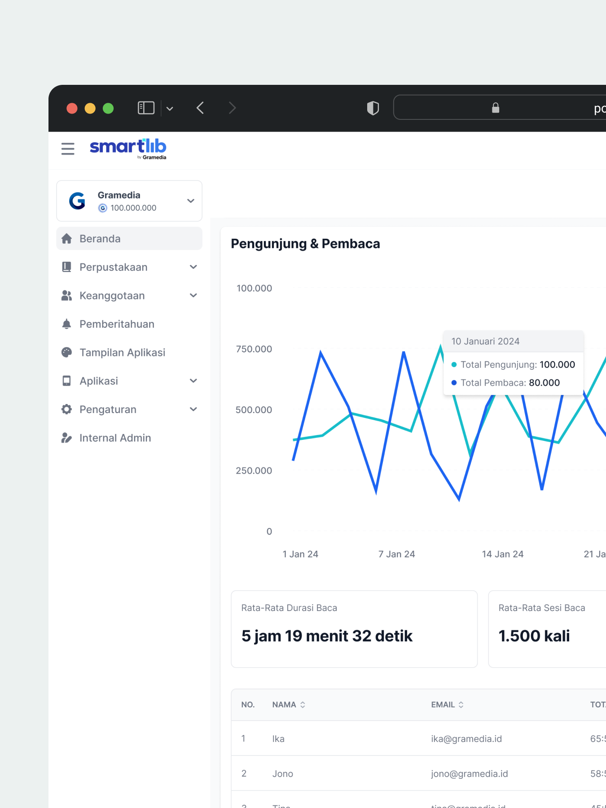Toggle the browser sidebar panel icon
Image resolution: width=606 pixels, height=808 pixels.
point(146,108)
